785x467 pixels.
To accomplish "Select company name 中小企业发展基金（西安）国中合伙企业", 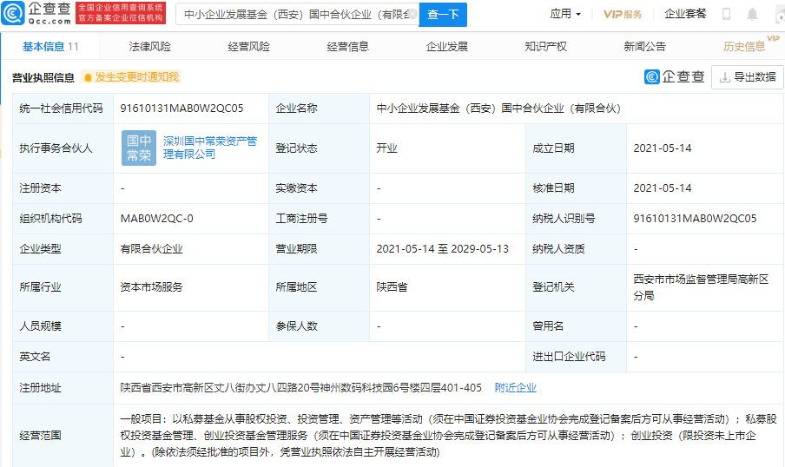I will click(498, 109).
